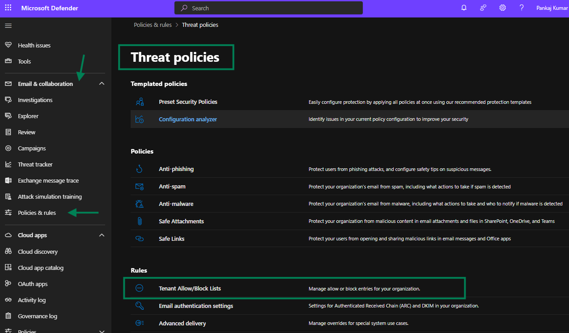Image resolution: width=569 pixels, height=333 pixels.
Task: Click the Search input field
Action: pos(268,8)
